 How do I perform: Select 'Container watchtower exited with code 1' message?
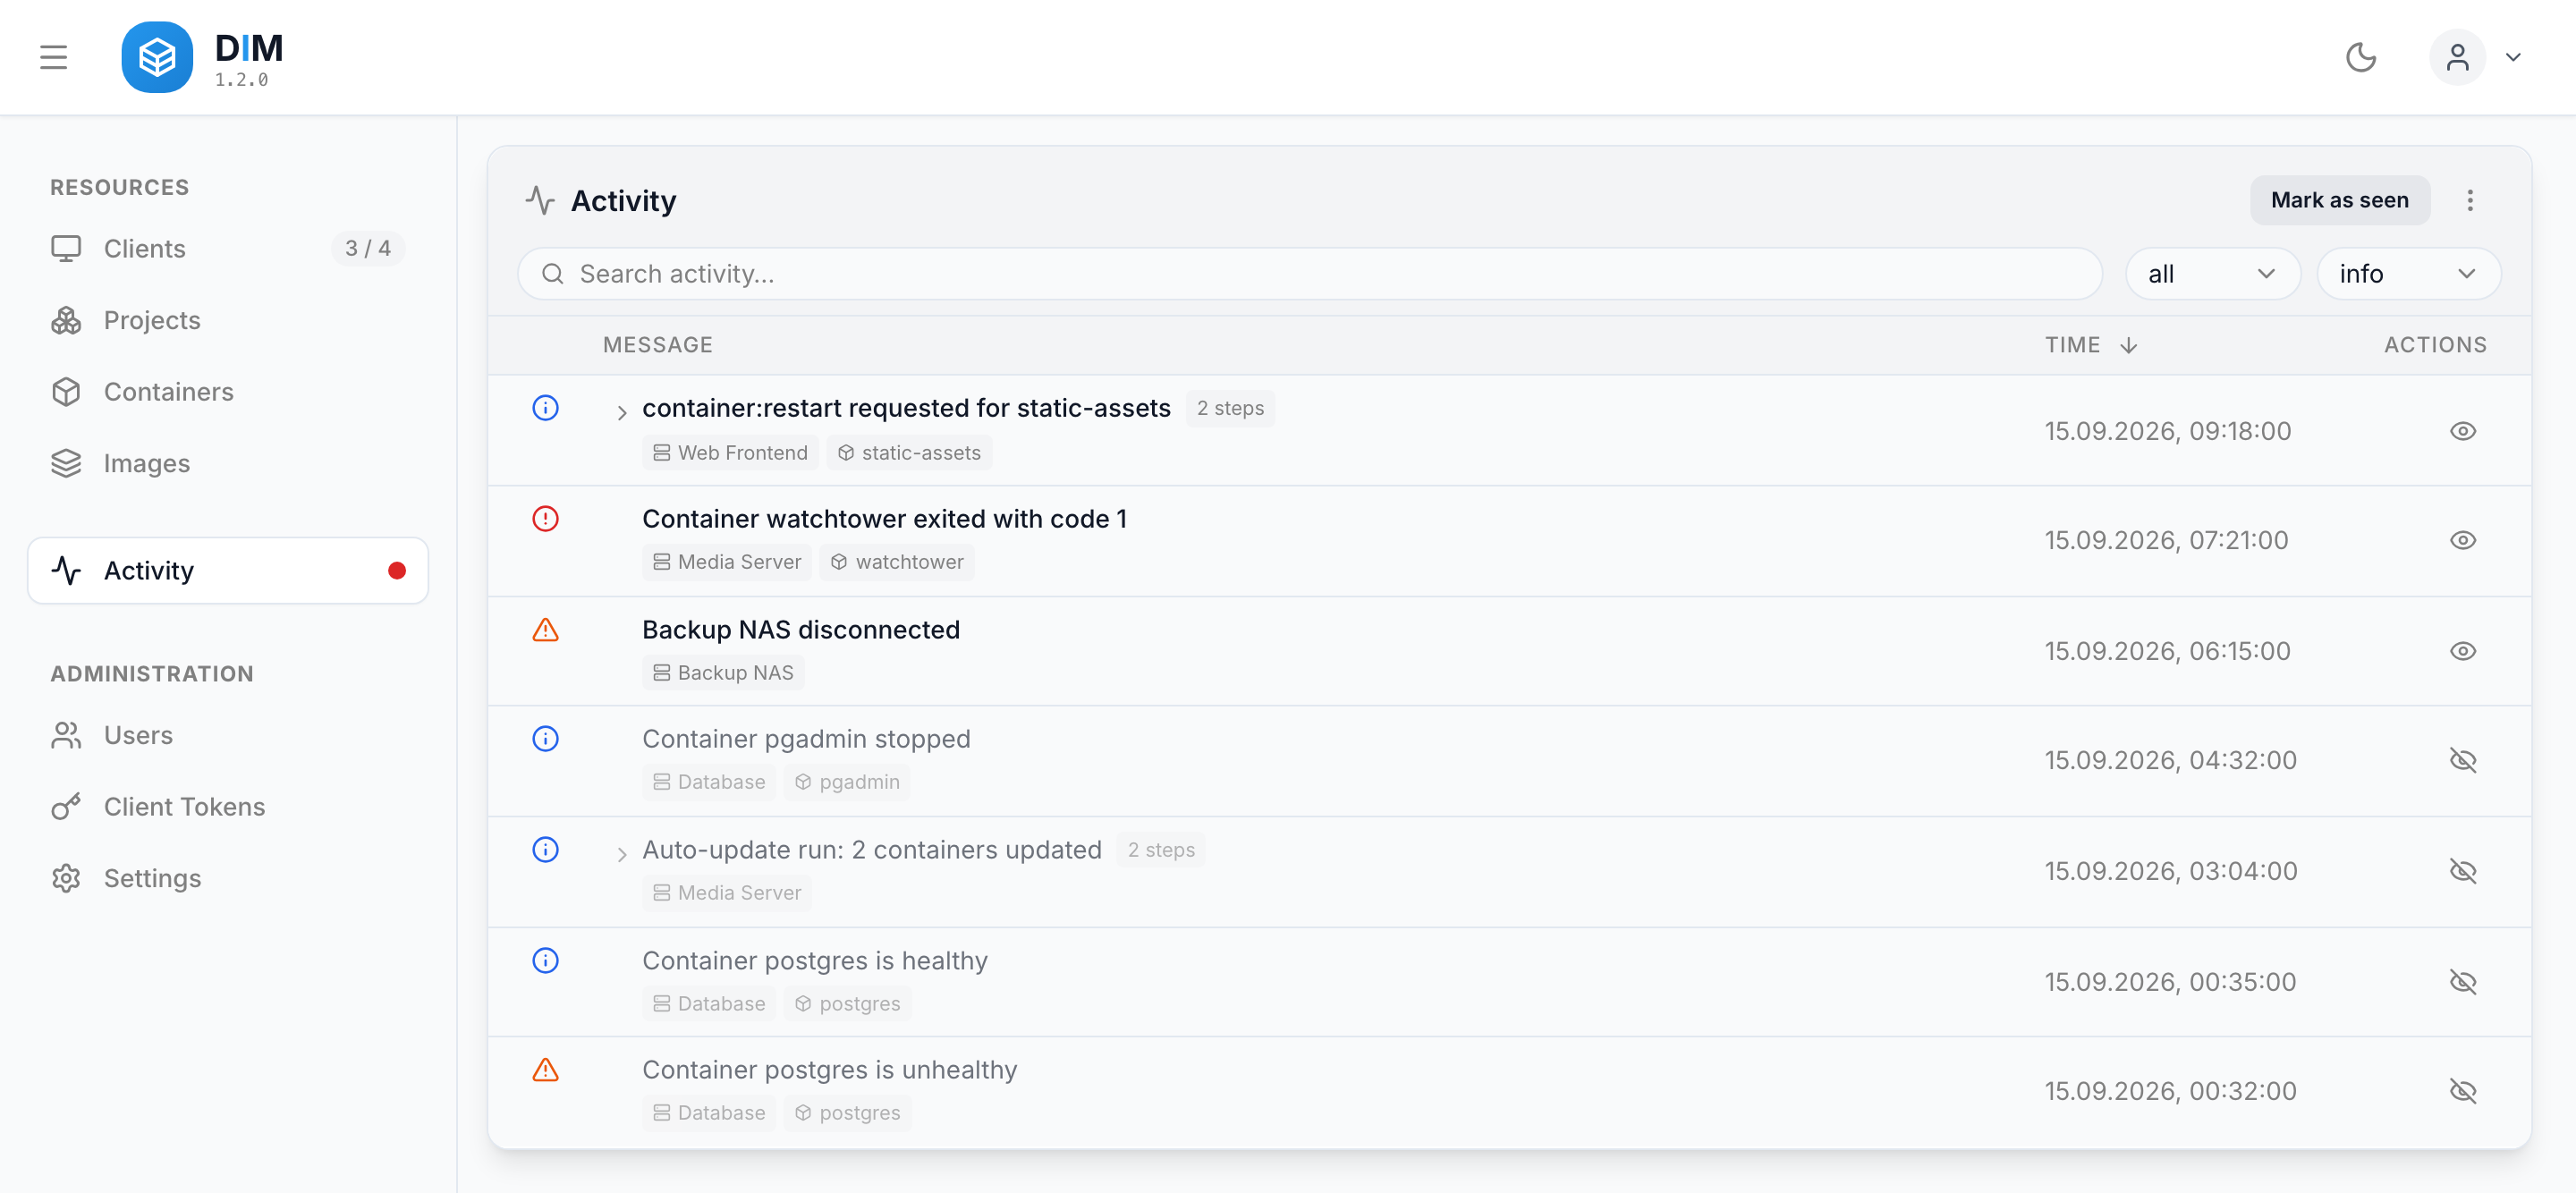tap(884, 519)
